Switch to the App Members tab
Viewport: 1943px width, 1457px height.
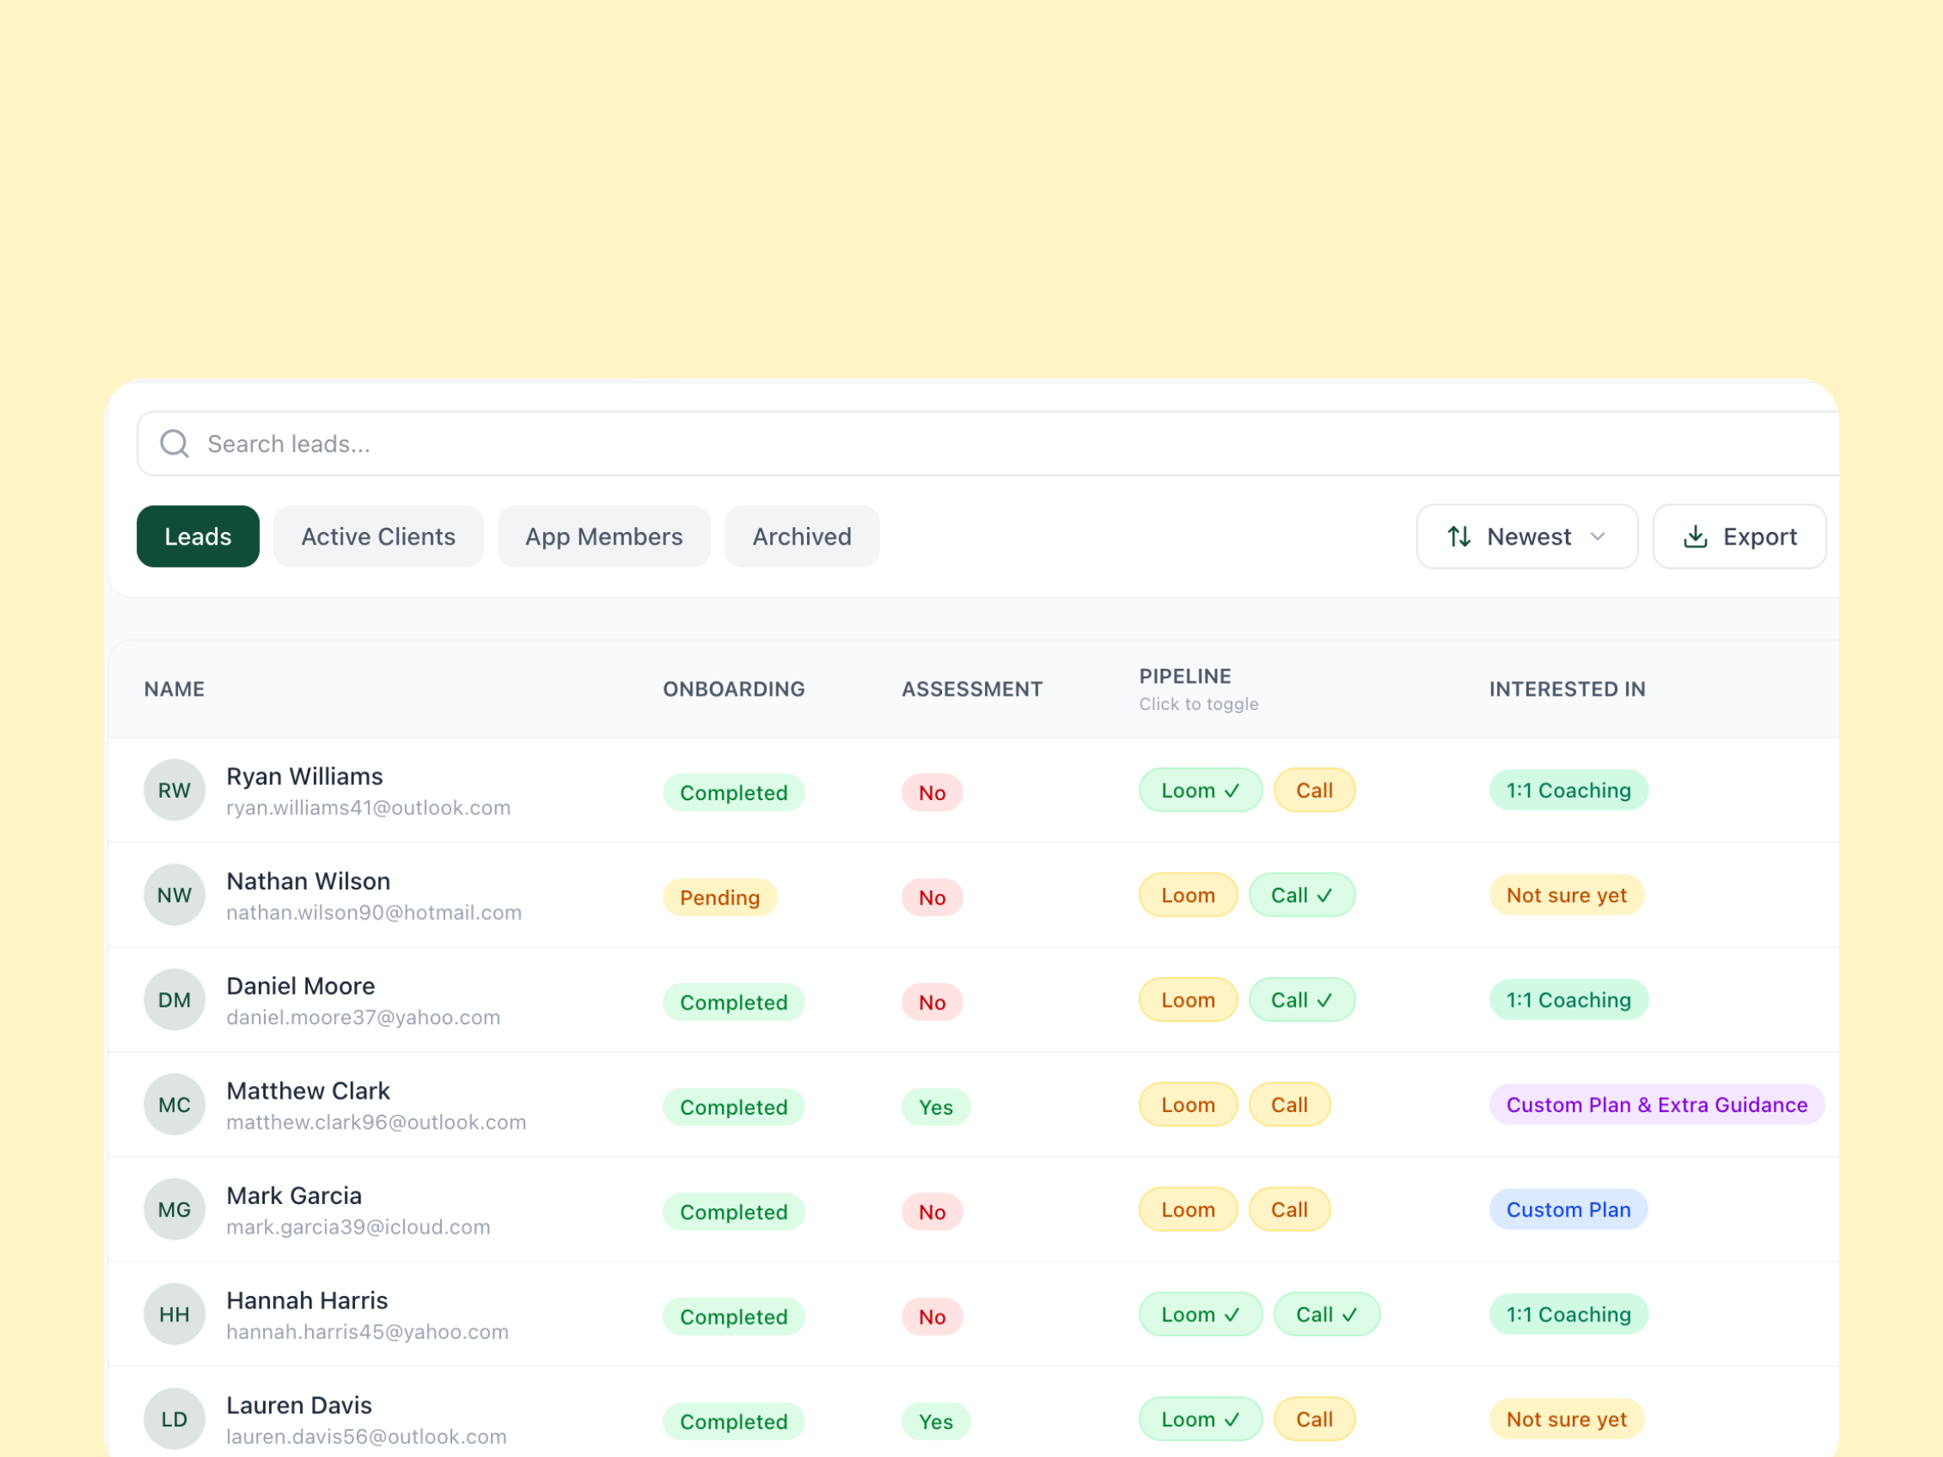pyautogui.click(x=604, y=536)
